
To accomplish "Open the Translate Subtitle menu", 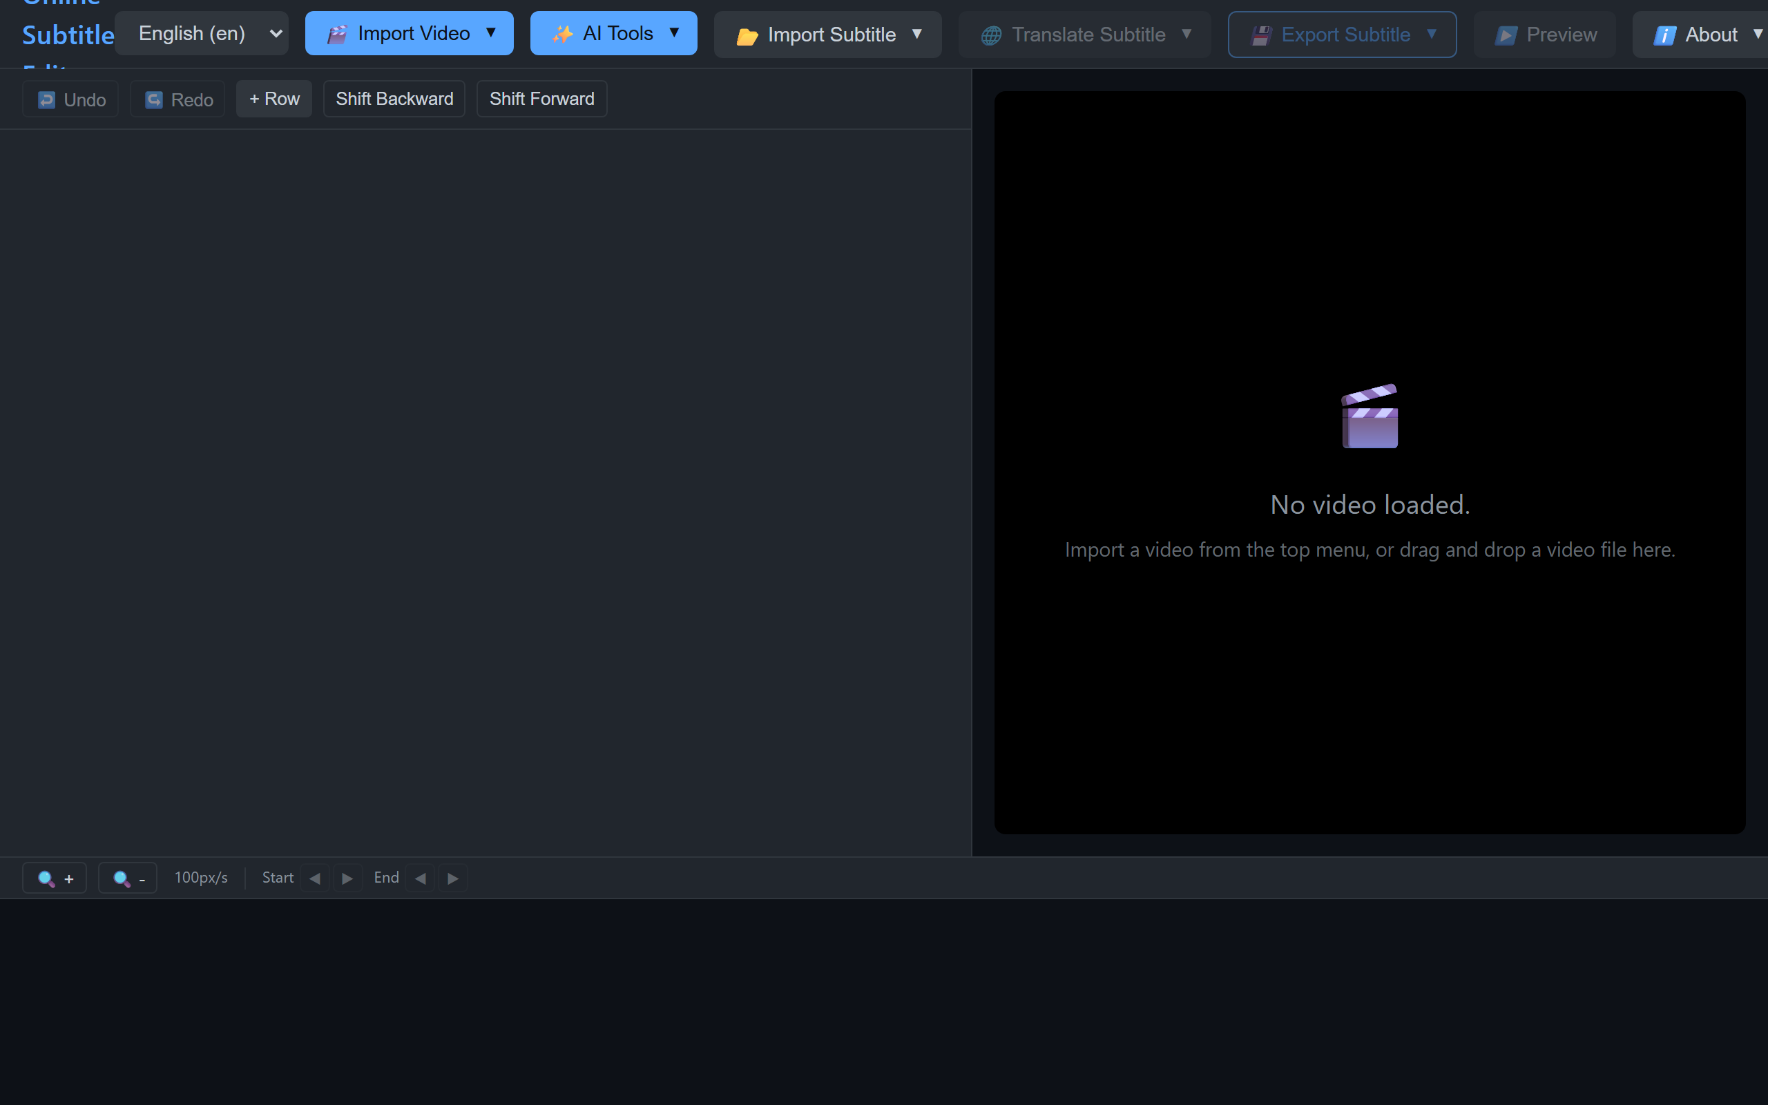I will (1084, 35).
